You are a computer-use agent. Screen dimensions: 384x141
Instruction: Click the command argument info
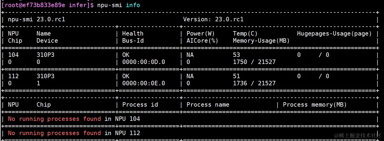pyautogui.click(x=133, y=5)
